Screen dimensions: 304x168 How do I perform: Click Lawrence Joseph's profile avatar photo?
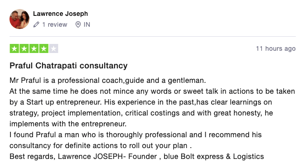pos(19,19)
